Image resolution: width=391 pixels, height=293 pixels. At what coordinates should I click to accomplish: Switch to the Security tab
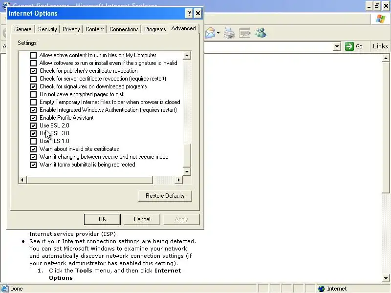(x=47, y=29)
